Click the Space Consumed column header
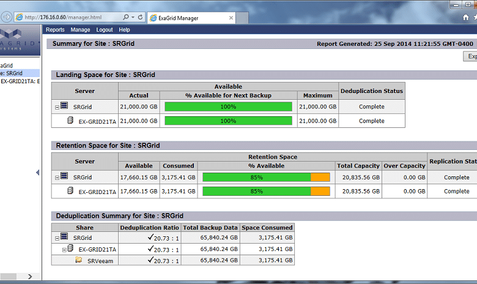Image resolution: width=477 pixels, height=284 pixels. pos(267,227)
